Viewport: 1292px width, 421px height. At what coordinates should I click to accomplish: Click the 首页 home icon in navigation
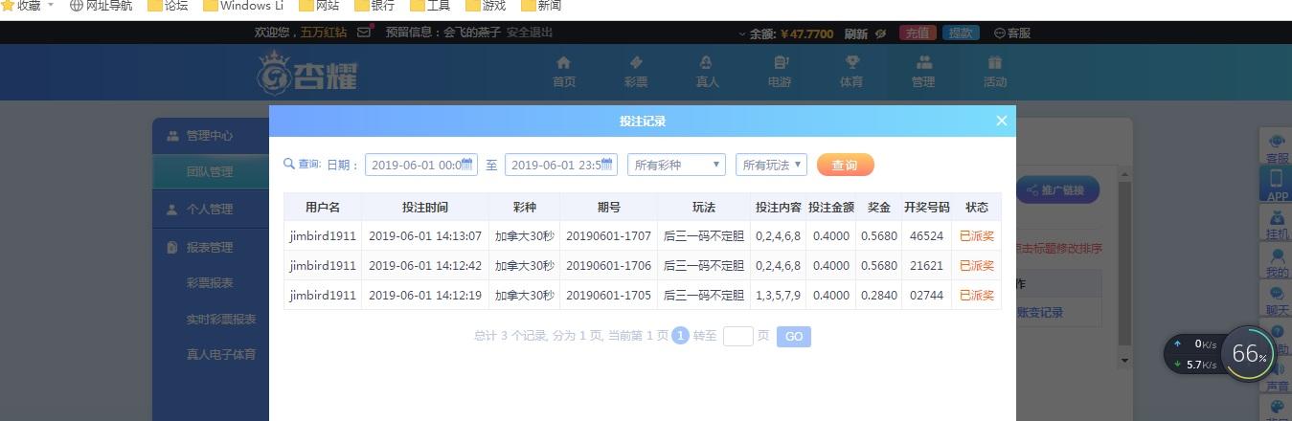click(563, 62)
